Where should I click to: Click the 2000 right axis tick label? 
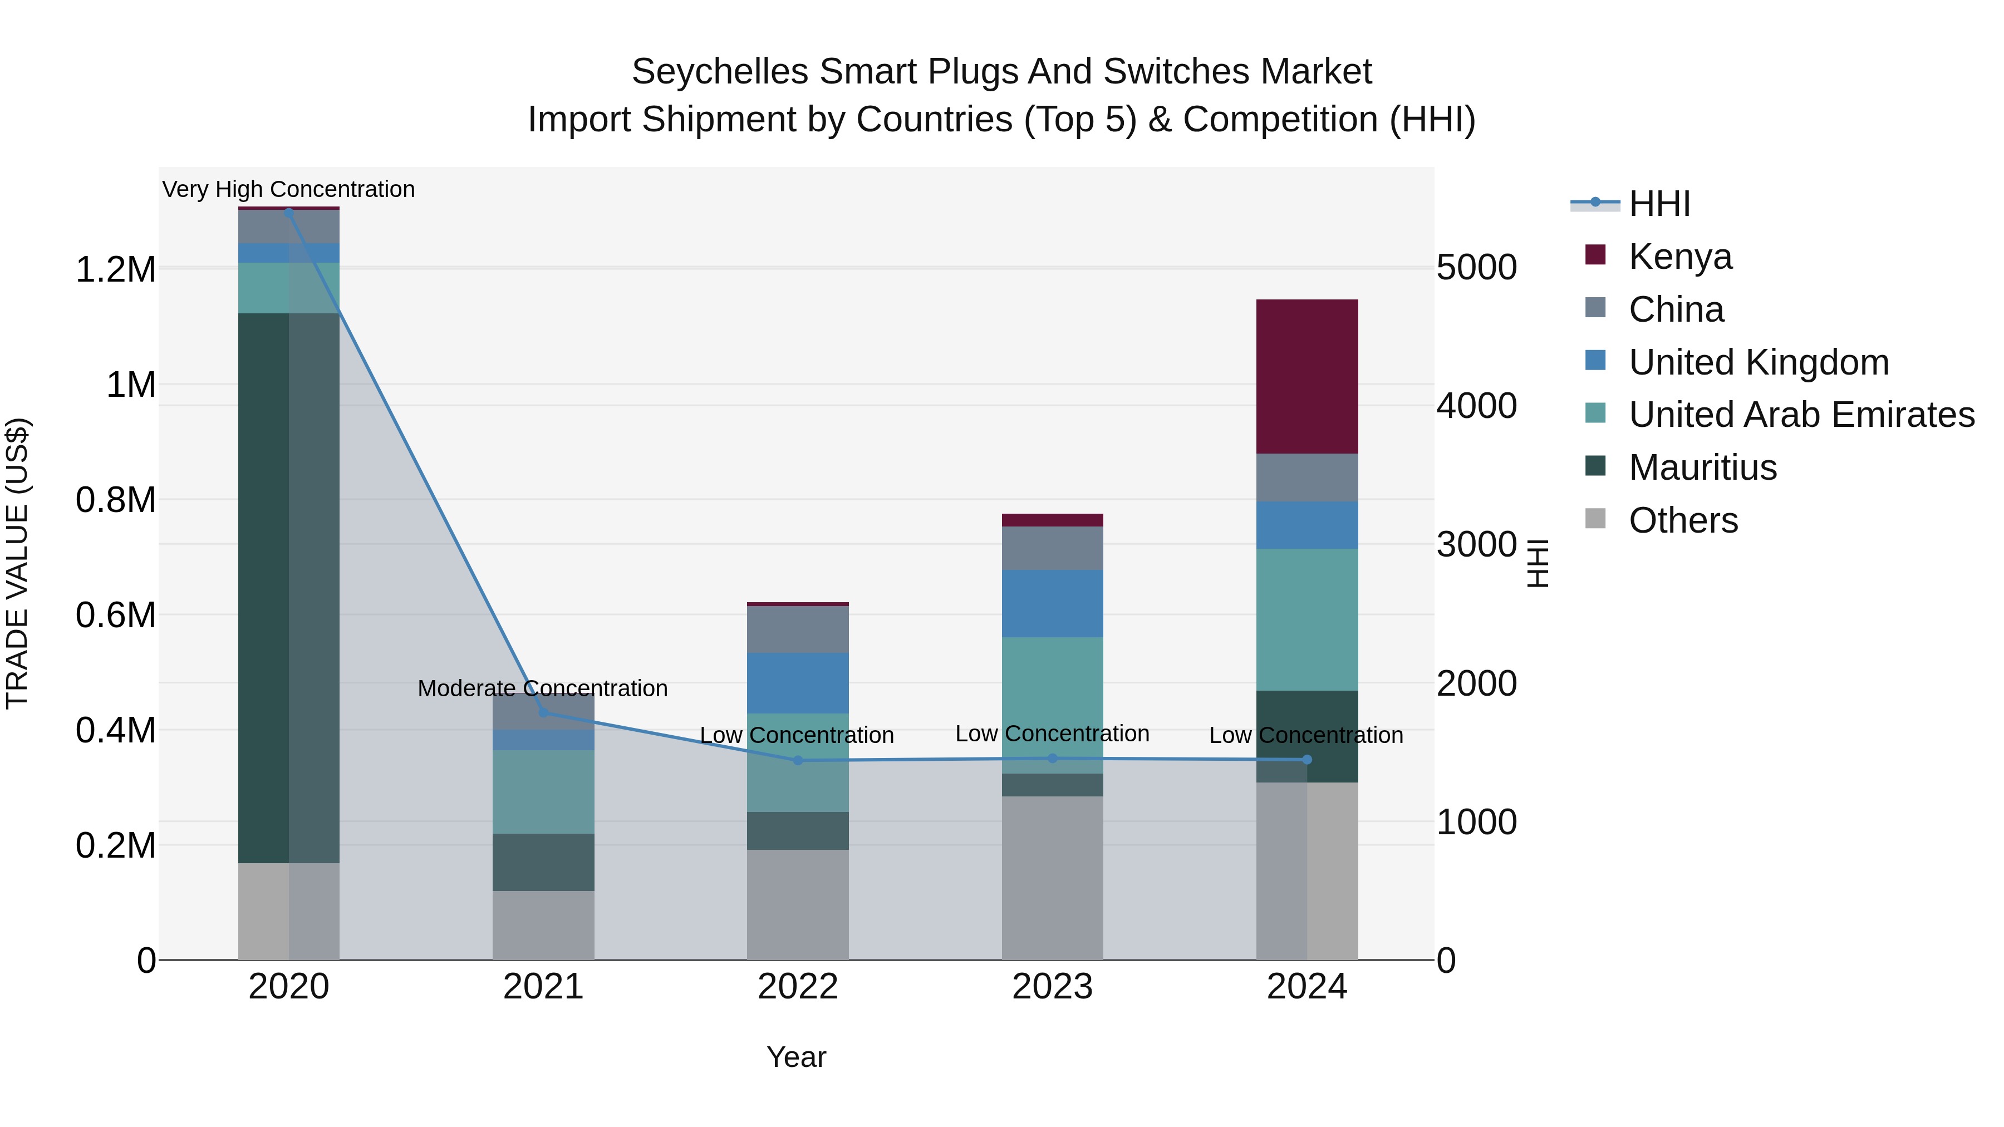click(1476, 683)
